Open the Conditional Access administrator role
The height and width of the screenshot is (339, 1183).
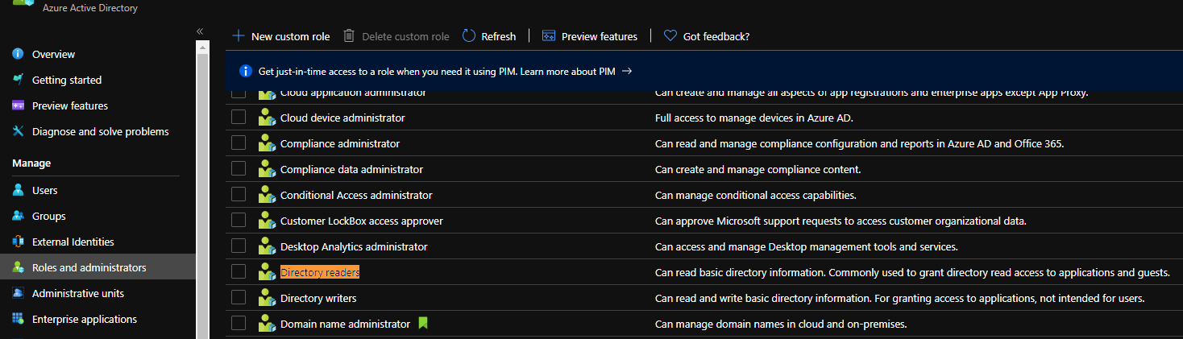356,195
